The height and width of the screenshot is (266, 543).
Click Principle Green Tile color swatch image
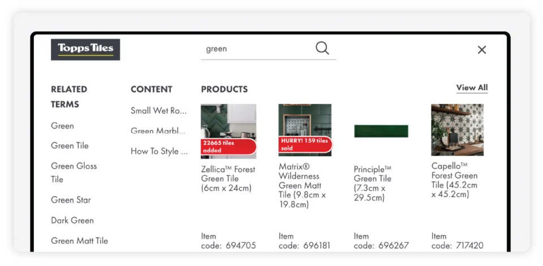(x=381, y=131)
